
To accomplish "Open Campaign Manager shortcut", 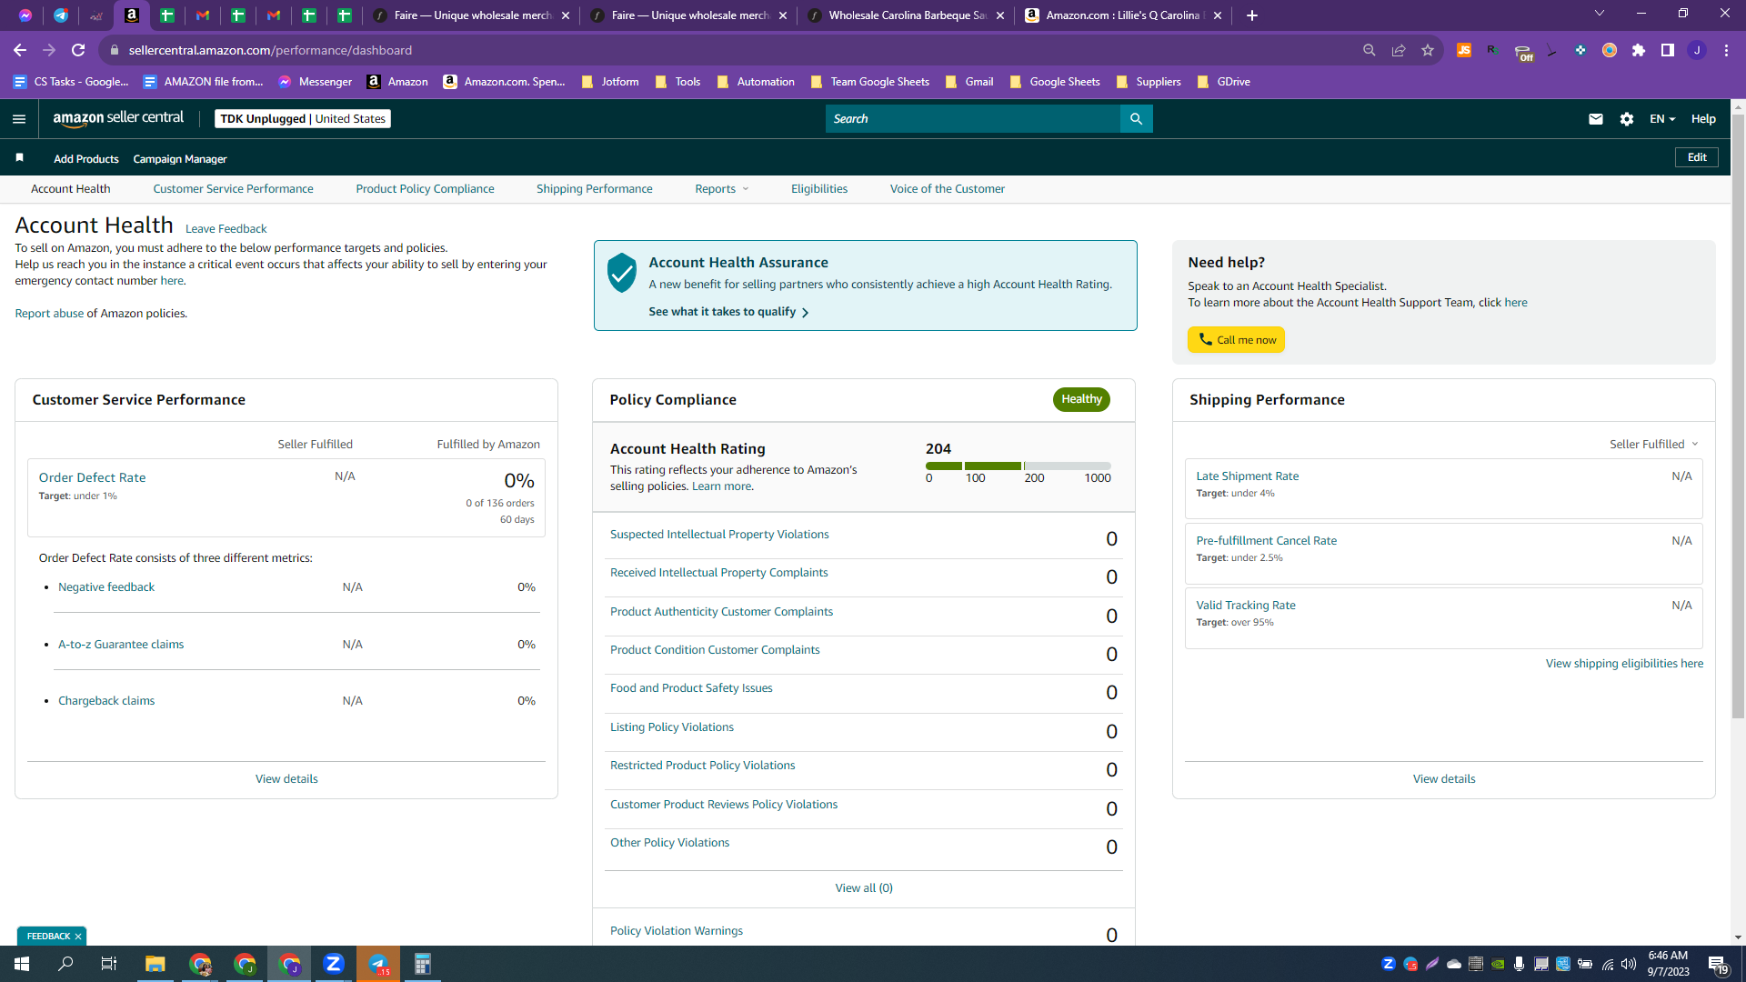I will tap(180, 159).
